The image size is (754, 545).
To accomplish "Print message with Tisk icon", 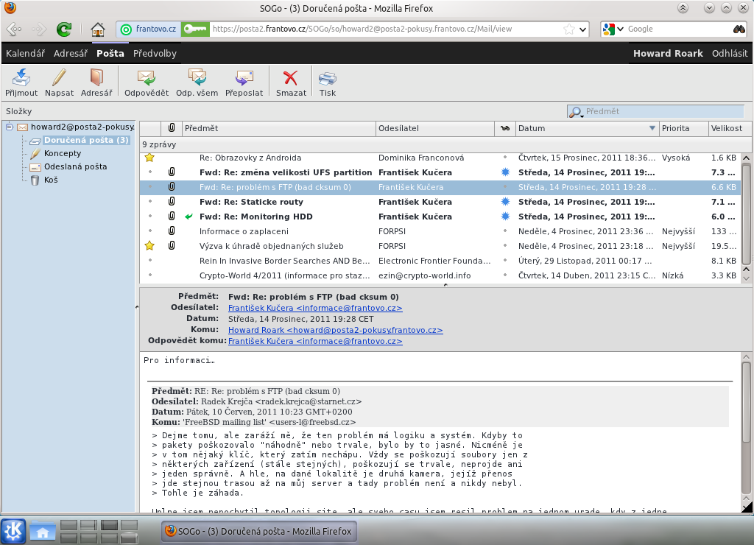I will 327,78.
